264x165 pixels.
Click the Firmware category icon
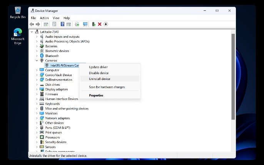[x=42, y=94]
